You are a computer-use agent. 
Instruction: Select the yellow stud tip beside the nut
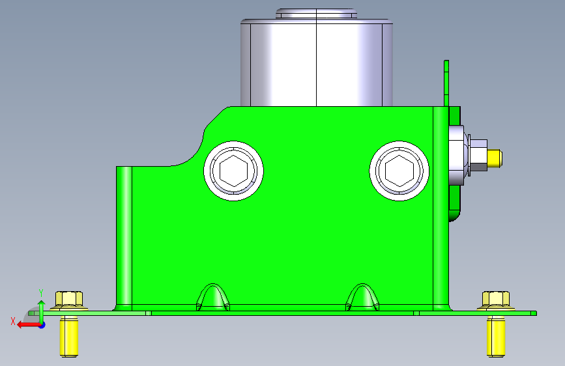point(495,158)
